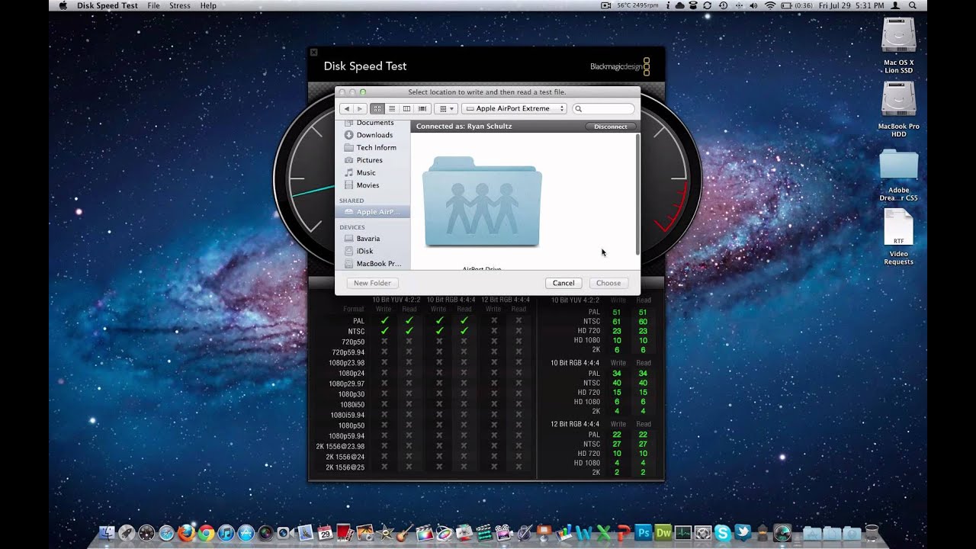
Task: Open Firefox from the dock
Action: (x=186, y=532)
